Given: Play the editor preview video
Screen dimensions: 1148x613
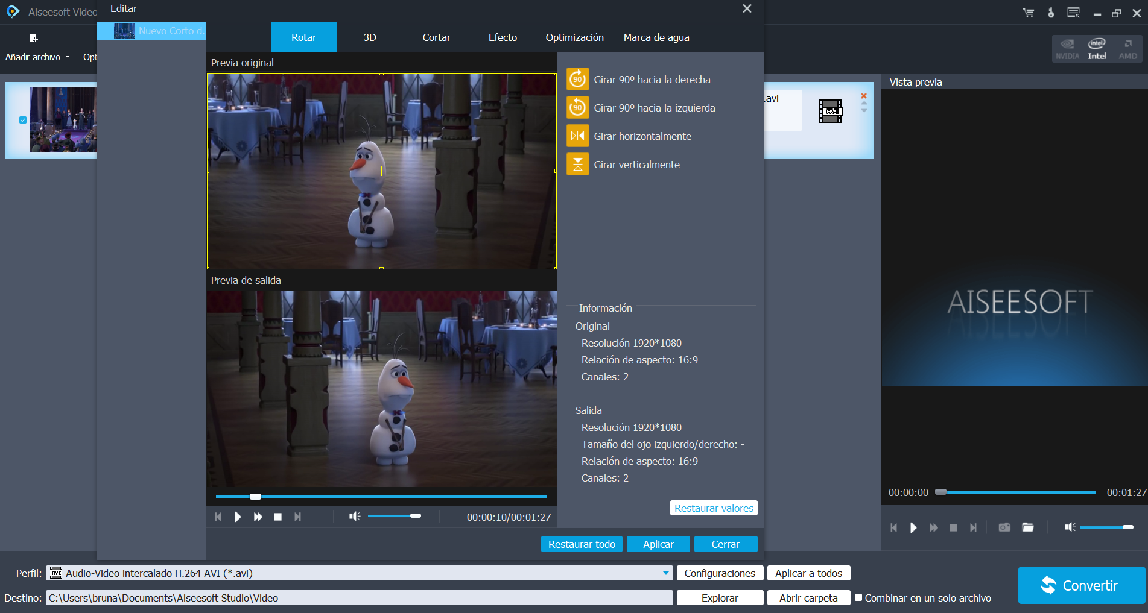Looking at the screenshot, I should 238,517.
